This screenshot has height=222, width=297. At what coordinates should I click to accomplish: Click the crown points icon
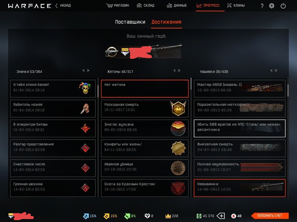tap(168, 216)
